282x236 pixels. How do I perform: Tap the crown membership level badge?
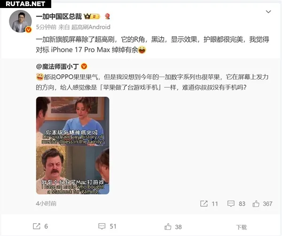[92, 16]
